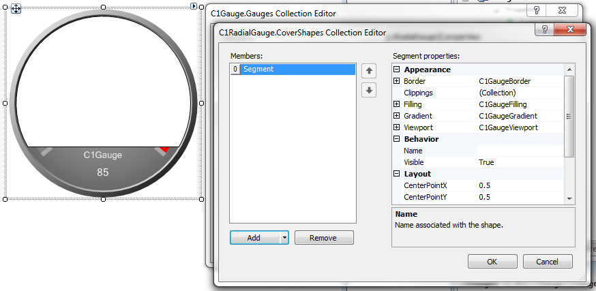
Task: Expand the Filling property node
Action: pos(397,104)
